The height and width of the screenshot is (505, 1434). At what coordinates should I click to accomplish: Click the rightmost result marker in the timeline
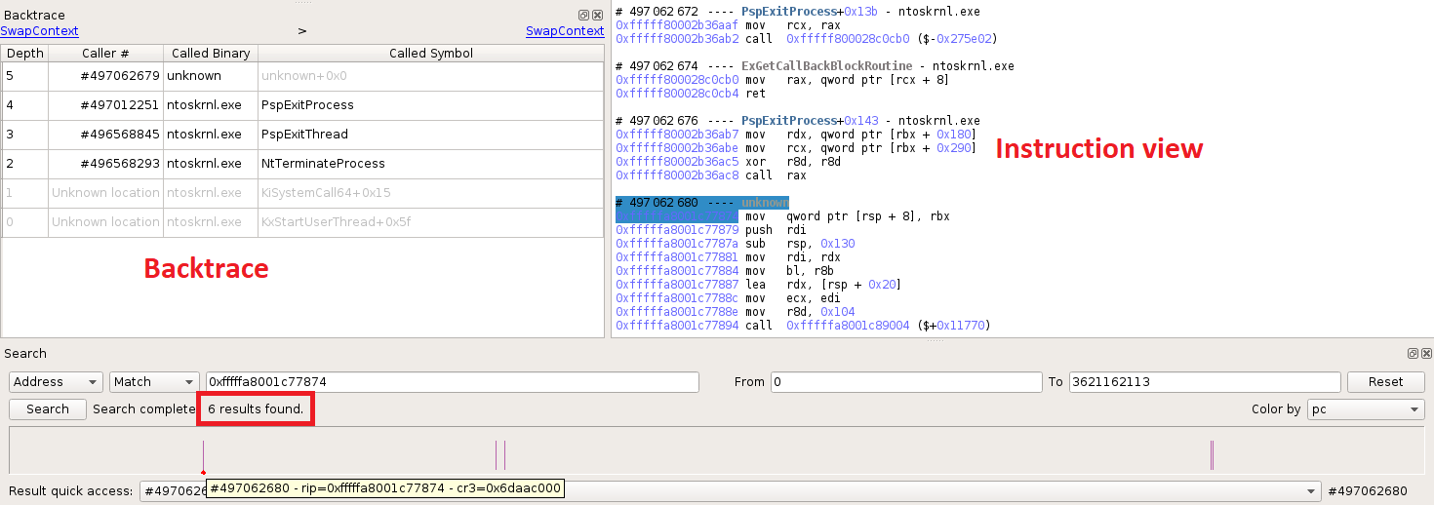tap(1213, 455)
